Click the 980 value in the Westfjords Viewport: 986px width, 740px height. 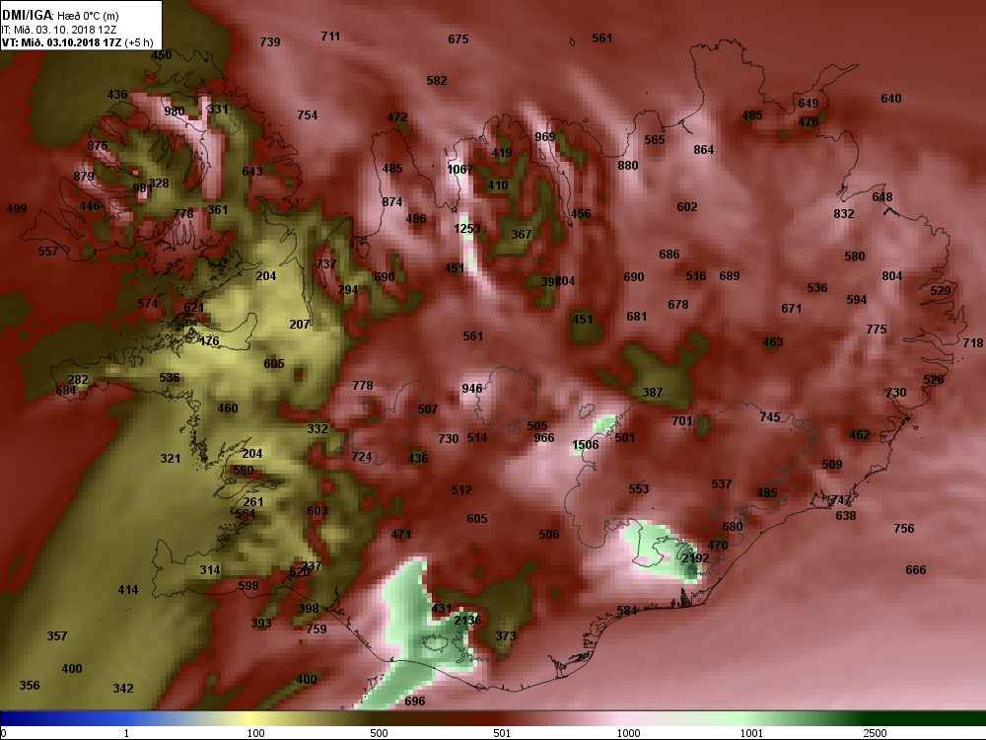(175, 111)
